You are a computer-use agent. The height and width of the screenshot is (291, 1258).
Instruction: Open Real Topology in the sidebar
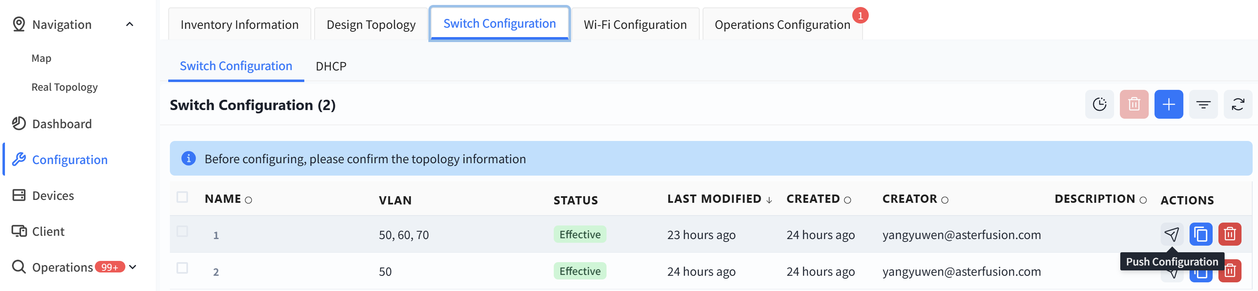[64, 87]
